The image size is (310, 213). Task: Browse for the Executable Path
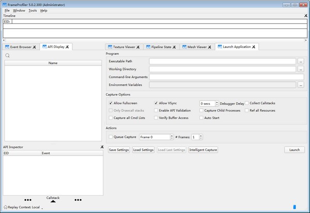click(x=301, y=61)
